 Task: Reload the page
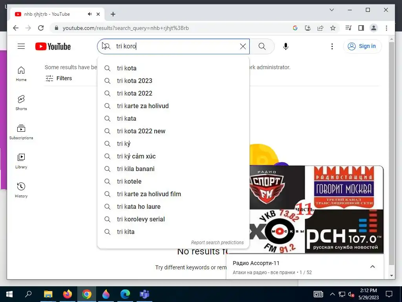click(41, 28)
